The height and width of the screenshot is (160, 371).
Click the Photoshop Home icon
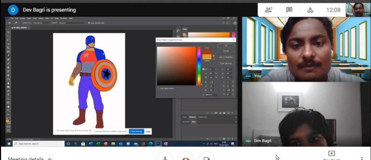coord(10,23)
